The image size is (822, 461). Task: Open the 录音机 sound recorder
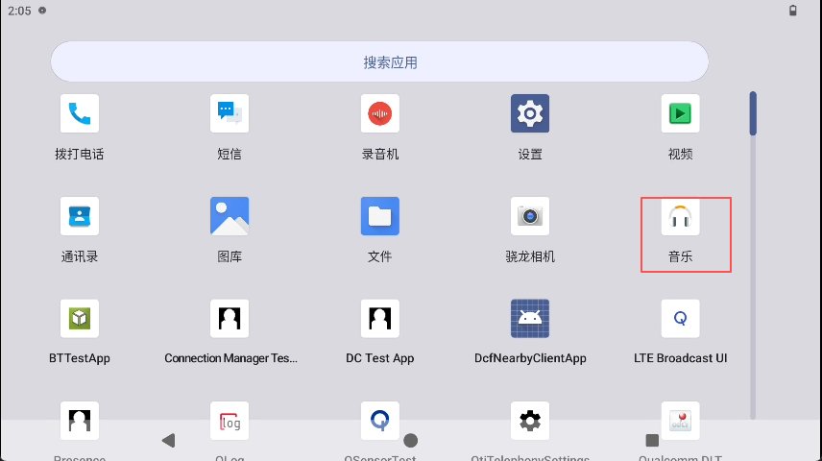pyautogui.click(x=379, y=114)
